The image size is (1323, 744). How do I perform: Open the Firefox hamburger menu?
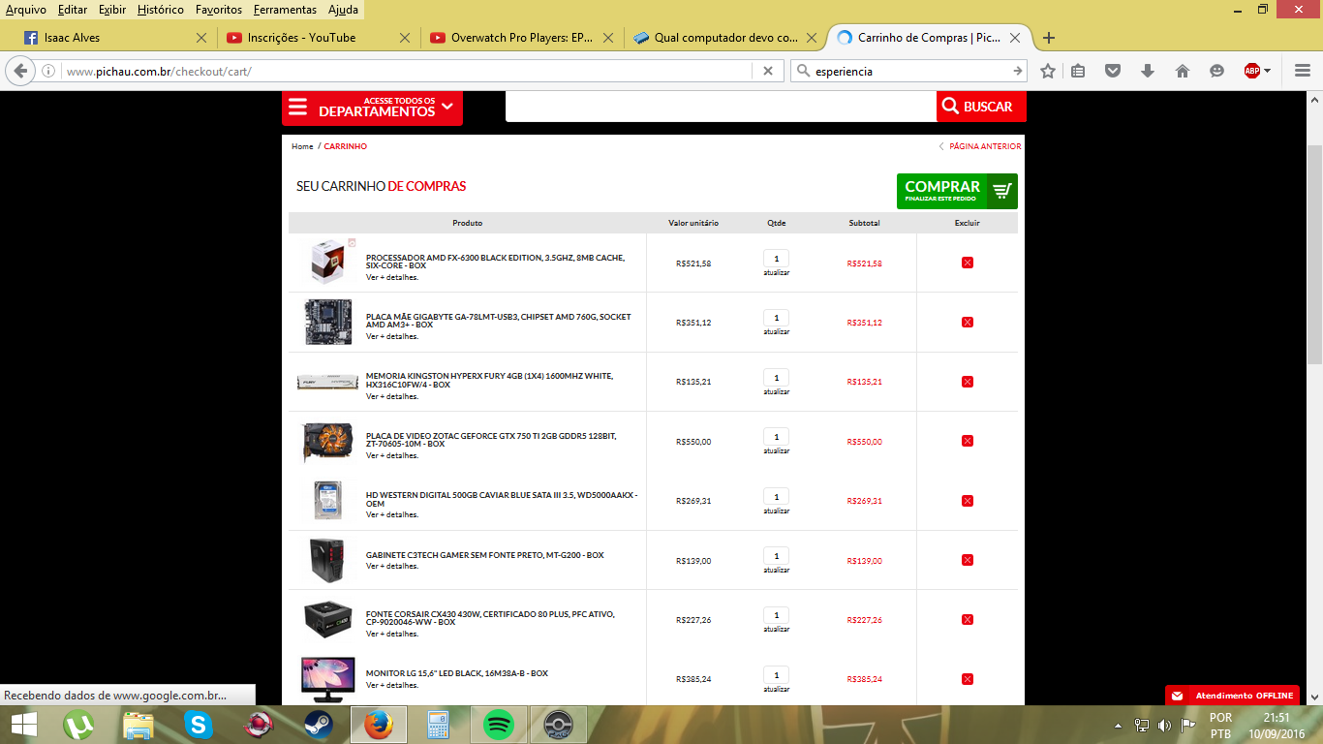point(1302,71)
